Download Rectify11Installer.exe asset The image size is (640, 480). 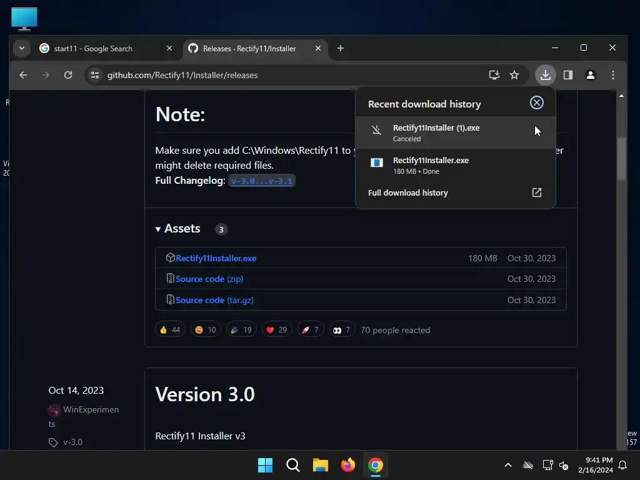pos(216,258)
